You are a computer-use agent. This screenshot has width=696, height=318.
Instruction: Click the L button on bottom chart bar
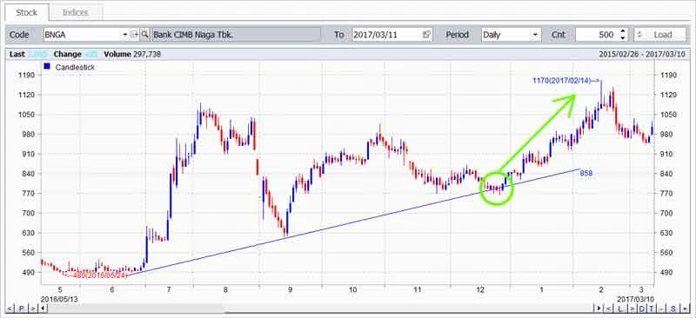point(620,308)
